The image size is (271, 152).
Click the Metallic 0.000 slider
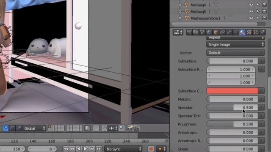click(x=232, y=99)
